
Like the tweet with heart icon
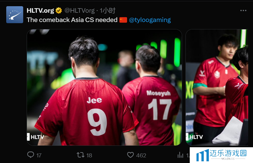point(130,155)
